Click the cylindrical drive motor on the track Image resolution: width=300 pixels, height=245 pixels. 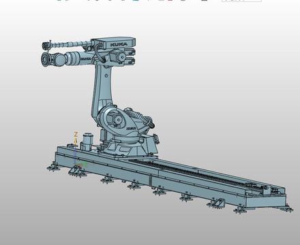[x=87, y=142]
